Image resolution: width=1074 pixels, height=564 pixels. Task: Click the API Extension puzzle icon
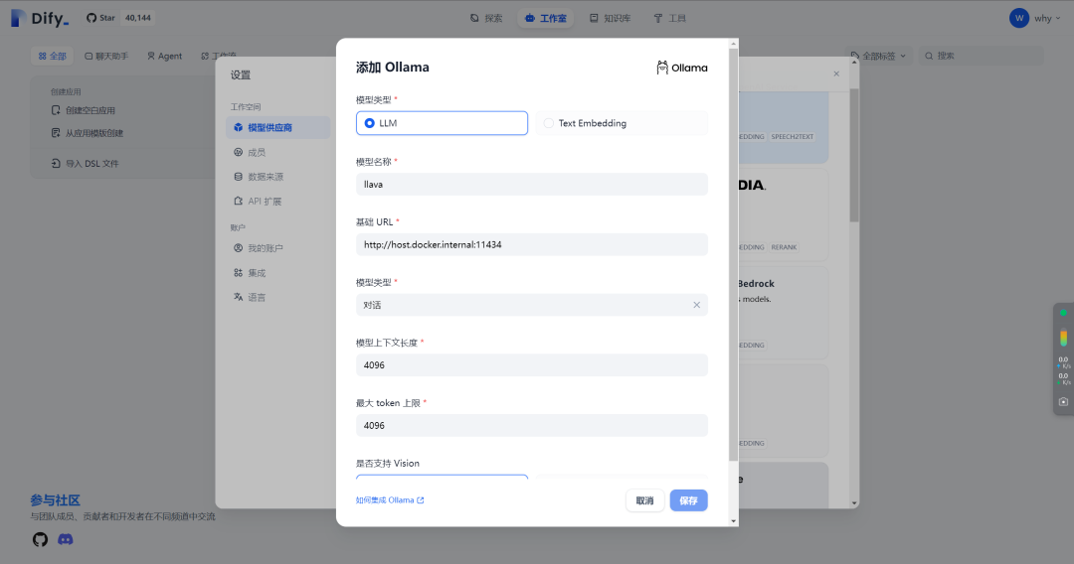pyautogui.click(x=239, y=201)
